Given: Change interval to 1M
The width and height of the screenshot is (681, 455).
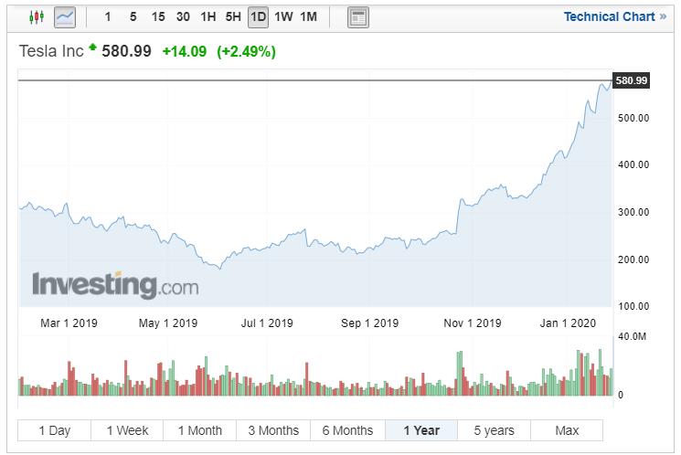Looking at the screenshot, I should click(x=308, y=16).
